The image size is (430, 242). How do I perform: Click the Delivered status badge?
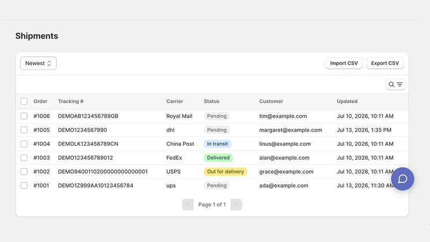[218, 158]
